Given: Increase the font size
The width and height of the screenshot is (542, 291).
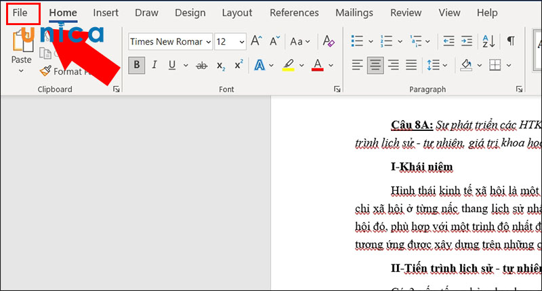Looking at the screenshot, I should click(256, 41).
